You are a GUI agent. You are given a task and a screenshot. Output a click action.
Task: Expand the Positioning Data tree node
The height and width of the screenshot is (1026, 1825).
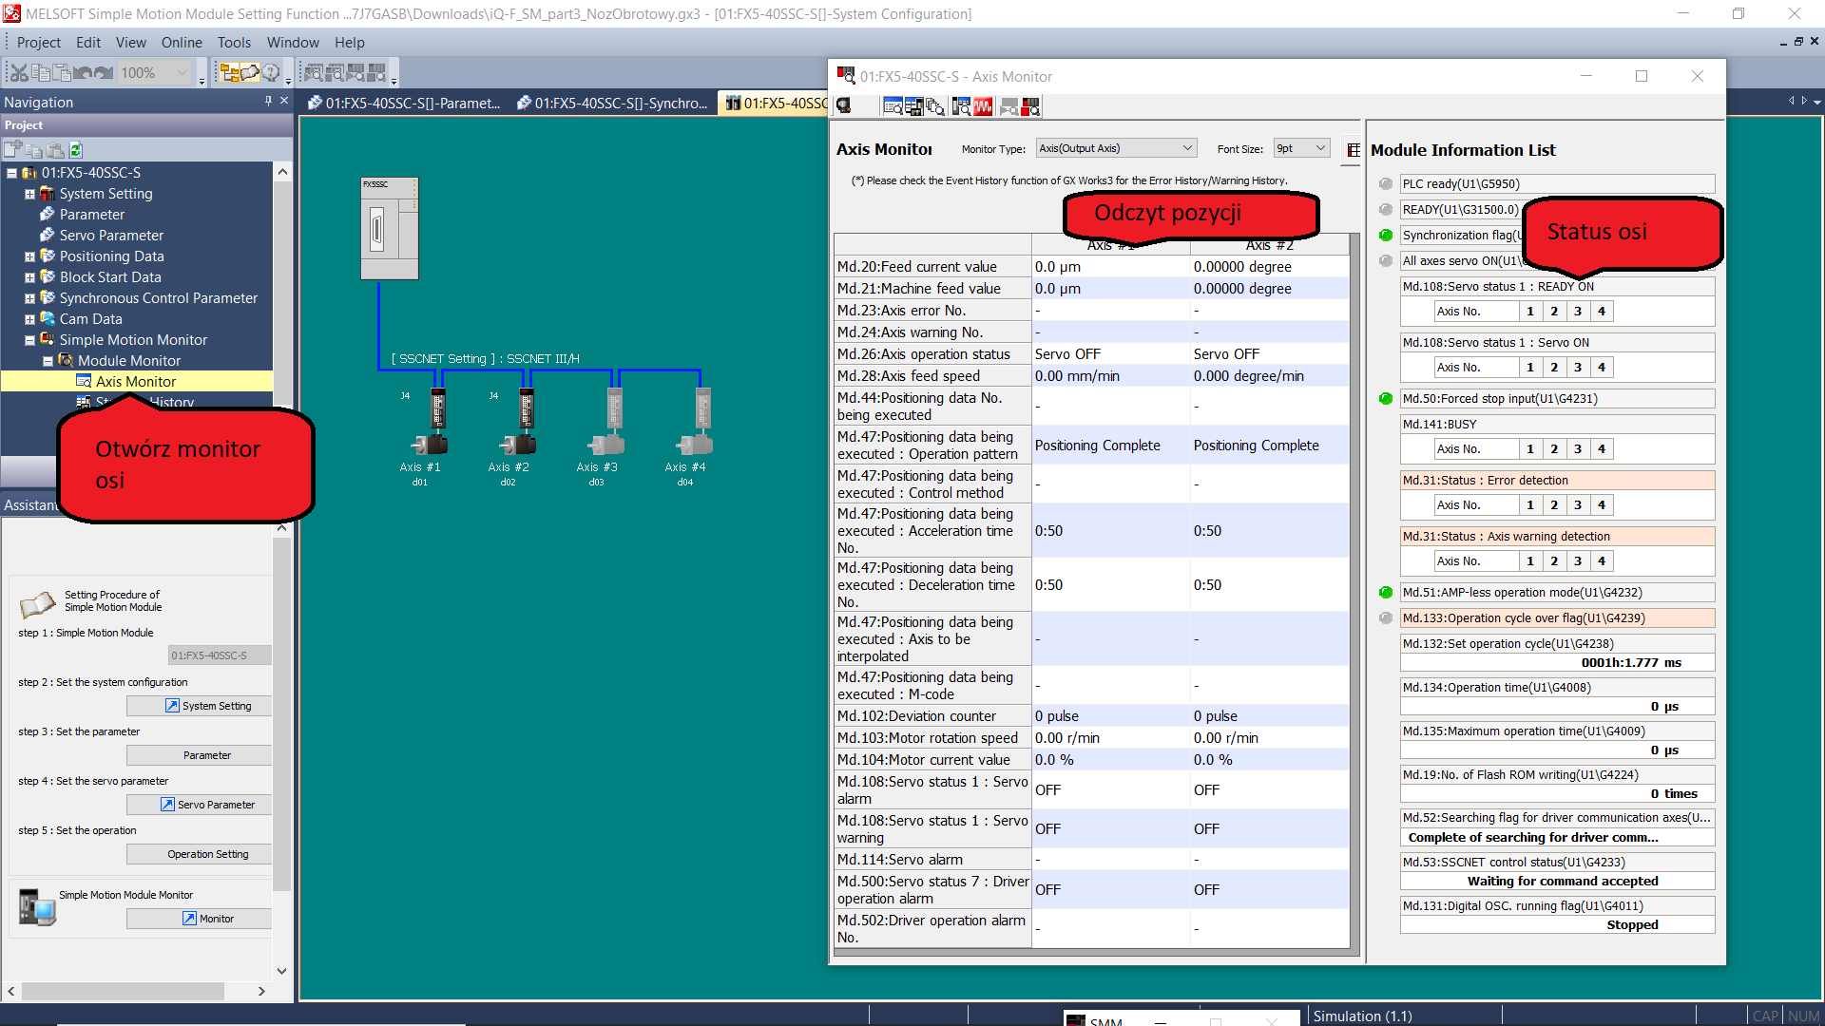(x=29, y=256)
